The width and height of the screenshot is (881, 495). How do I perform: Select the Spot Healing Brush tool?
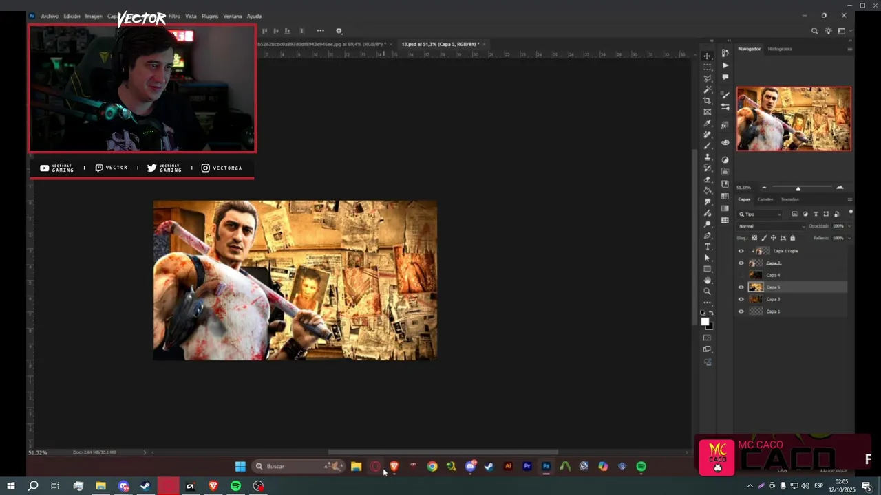click(707, 135)
